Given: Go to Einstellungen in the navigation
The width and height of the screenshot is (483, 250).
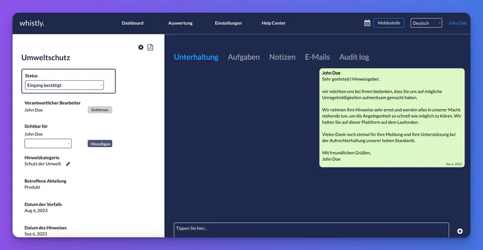Looking at the screenshot, I should tap(228, 23).
